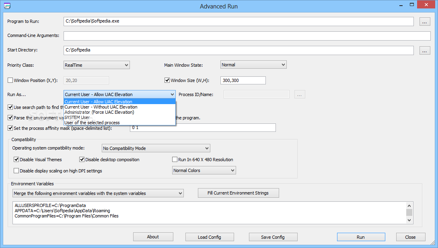Image resolution: width=438 pixels, height=248 pixels.
Task: Open the environment variables merge mode dropdown
Action: (x=98, y=193)
